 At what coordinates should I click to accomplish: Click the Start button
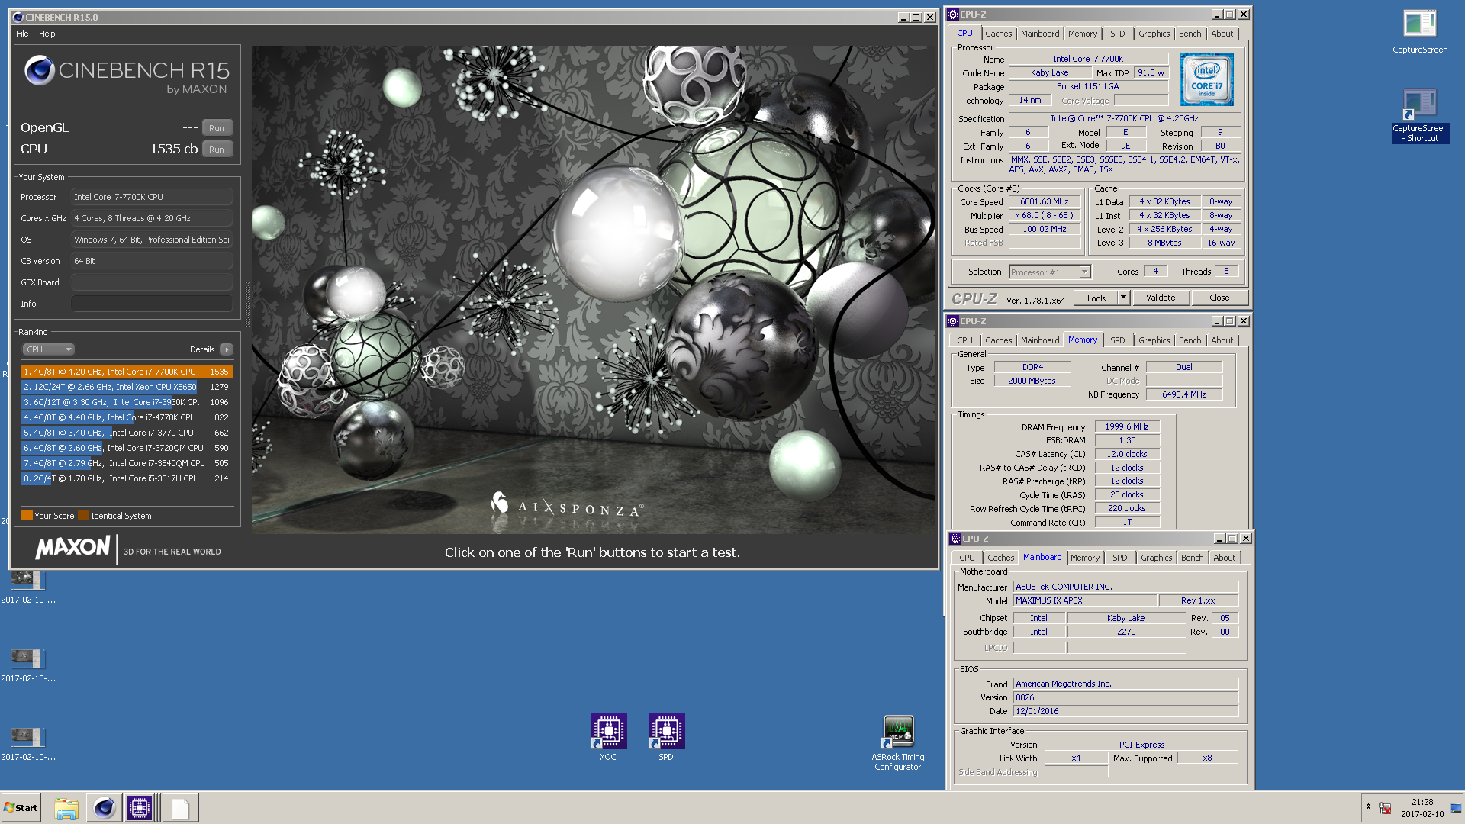pos(21,808)
